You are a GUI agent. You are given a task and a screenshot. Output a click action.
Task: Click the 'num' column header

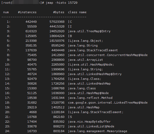6,12
